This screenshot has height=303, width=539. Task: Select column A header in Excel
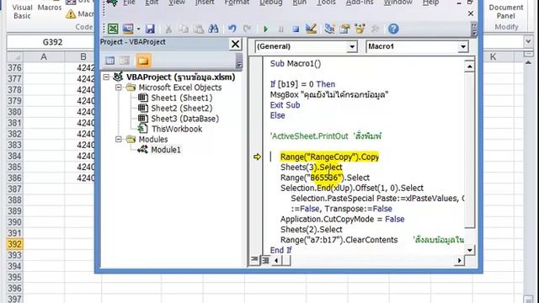[x=44, y=56]
